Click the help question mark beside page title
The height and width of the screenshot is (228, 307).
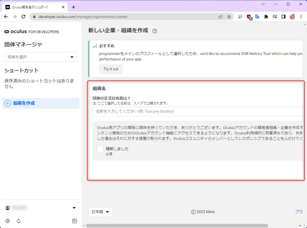(155, 31)
